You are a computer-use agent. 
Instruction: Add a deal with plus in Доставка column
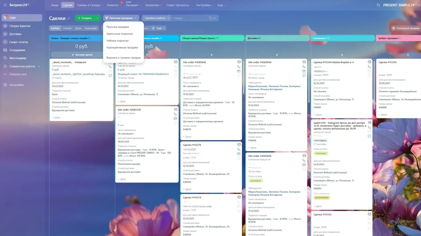tap(277, 55)
